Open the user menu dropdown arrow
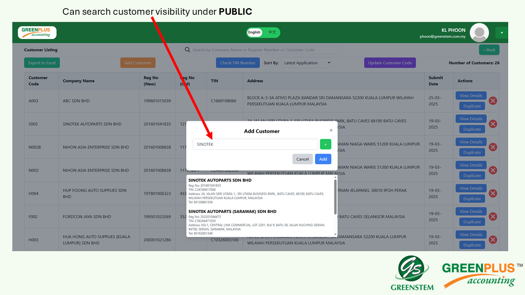This screenshot has height=295, width=525. [x=502, y=33]
